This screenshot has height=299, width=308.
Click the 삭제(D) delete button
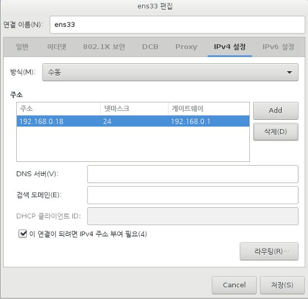click(276, 132)
